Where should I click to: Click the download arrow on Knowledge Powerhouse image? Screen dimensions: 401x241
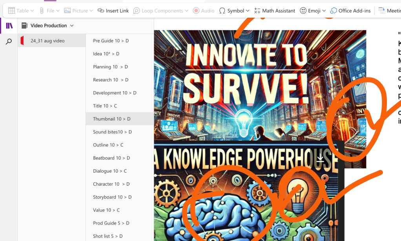(320, 158)
